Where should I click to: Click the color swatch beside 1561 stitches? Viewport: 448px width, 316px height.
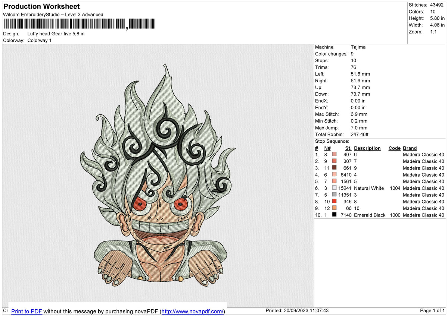334,181
